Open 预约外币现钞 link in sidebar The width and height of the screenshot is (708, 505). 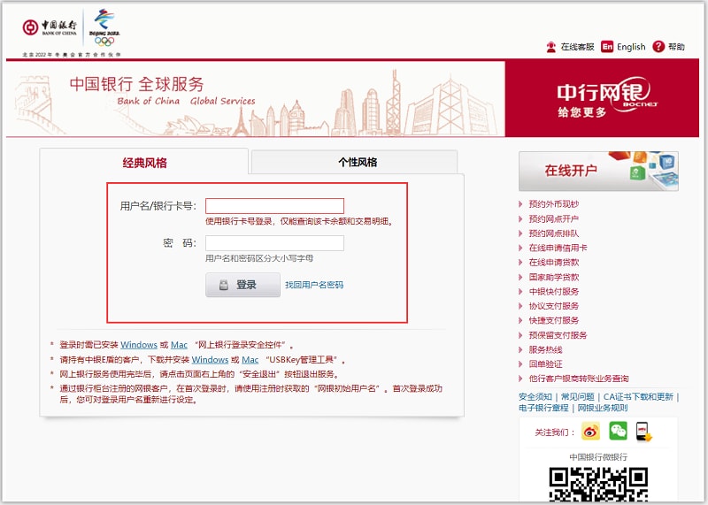553,204
